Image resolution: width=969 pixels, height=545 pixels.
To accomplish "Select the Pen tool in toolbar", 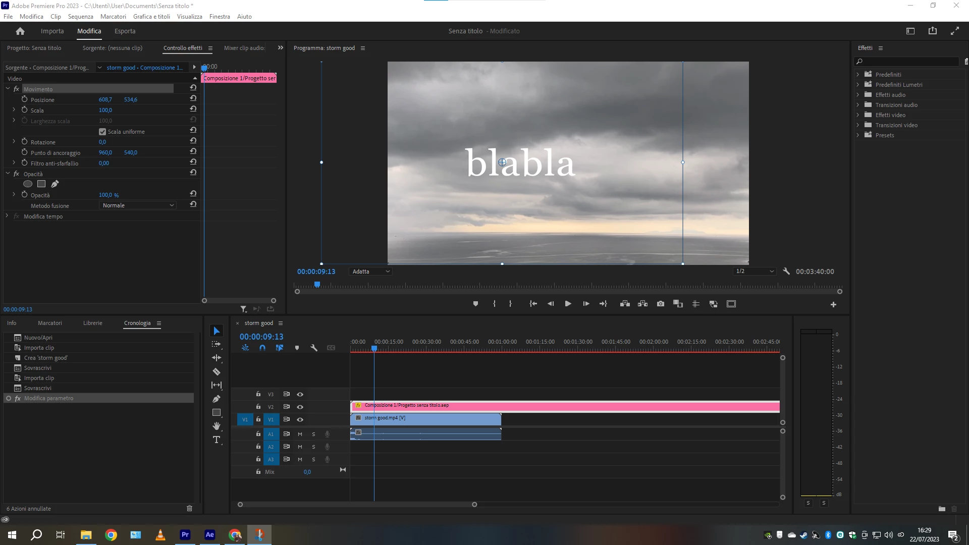I will [x=217, y=399].
